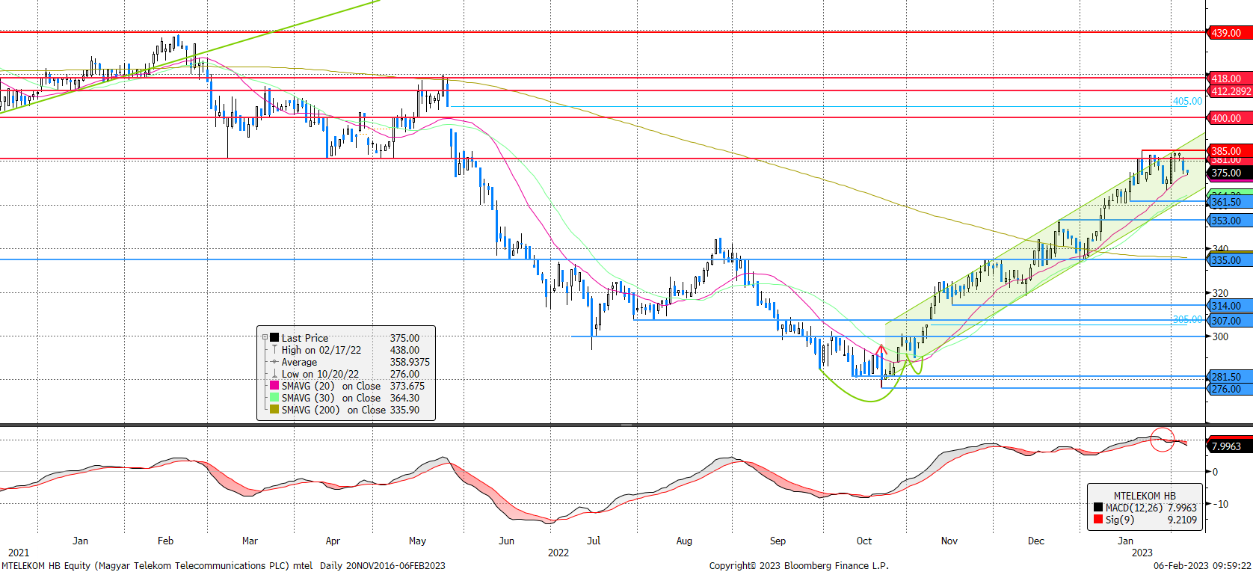Click the 7.9963 MACD axis value tag

1230,446
